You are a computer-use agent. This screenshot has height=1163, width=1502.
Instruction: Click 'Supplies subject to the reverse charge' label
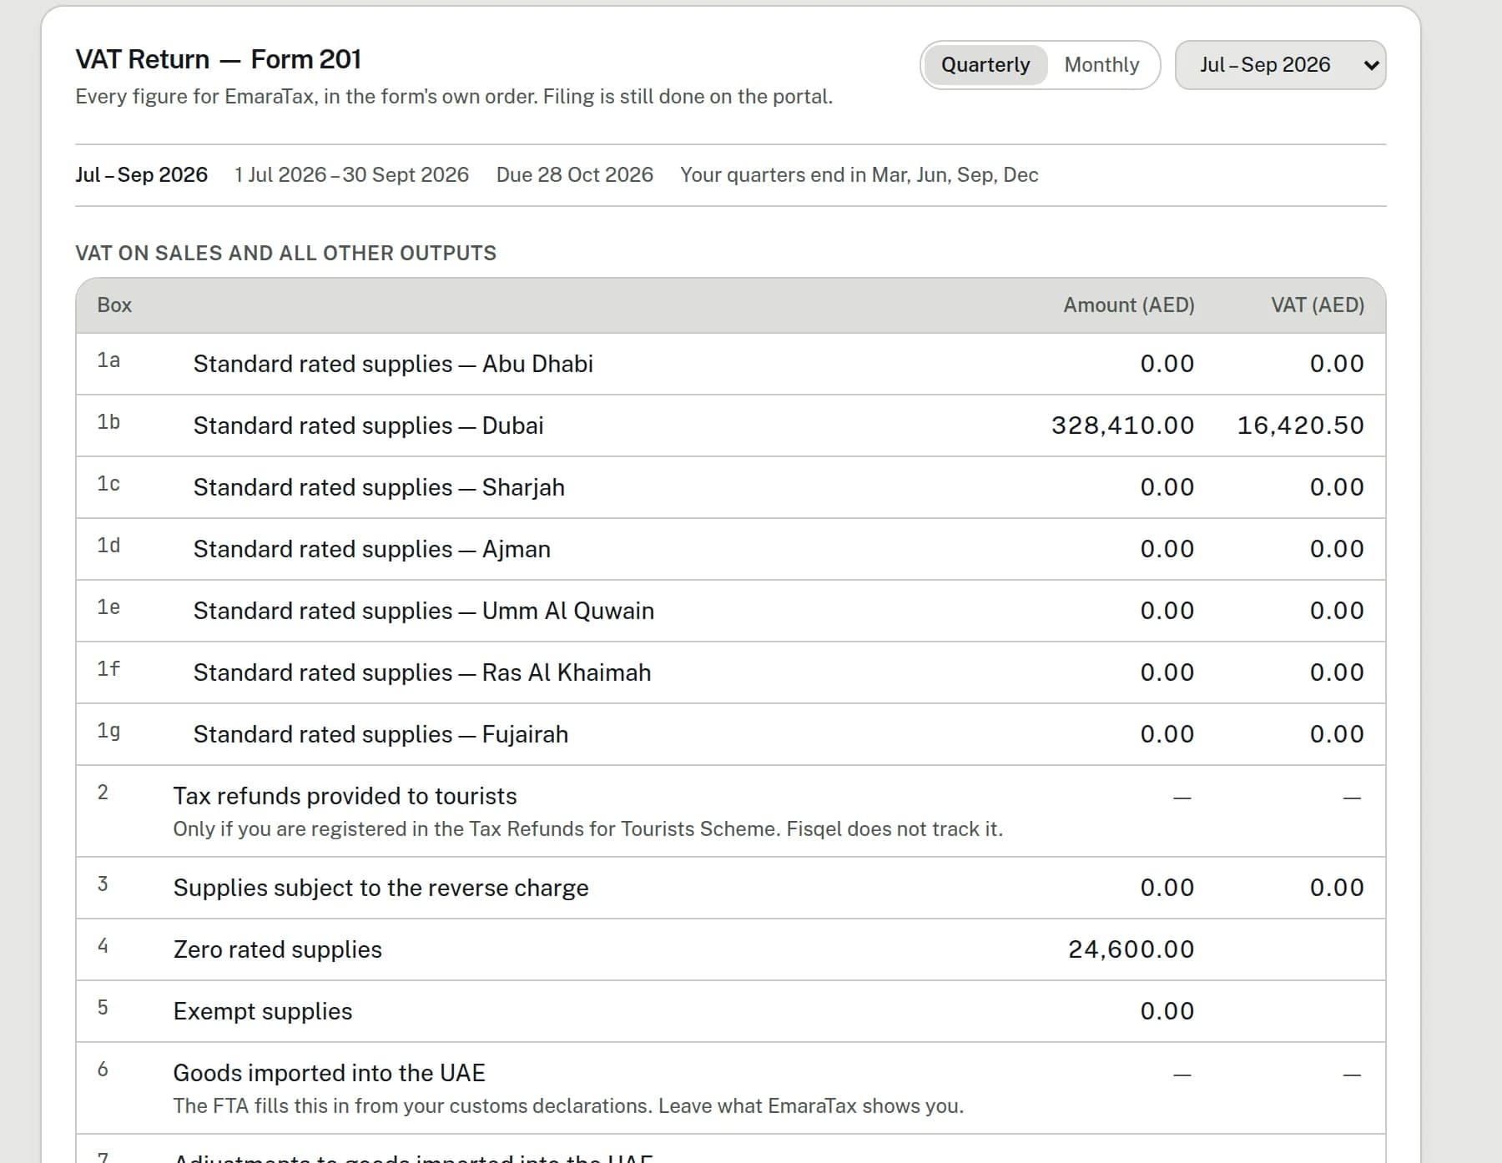(381, 888)
